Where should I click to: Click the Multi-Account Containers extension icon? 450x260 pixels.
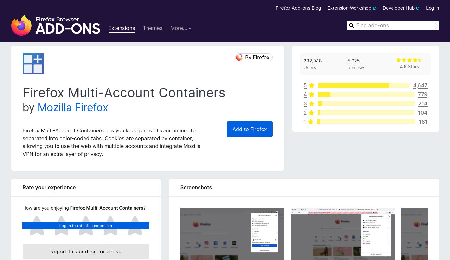[33, 64]
